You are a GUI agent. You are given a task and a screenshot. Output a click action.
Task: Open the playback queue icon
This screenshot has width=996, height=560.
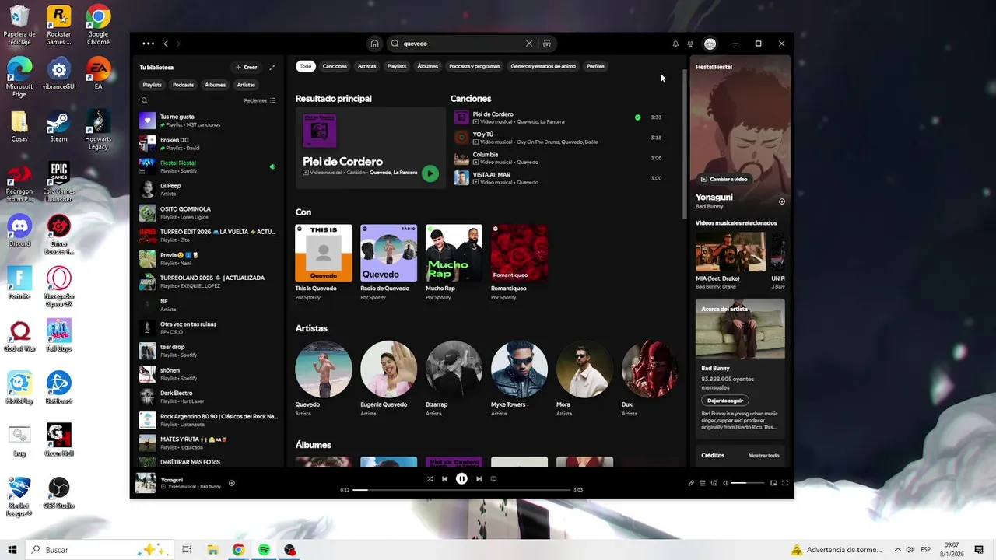(x=703, y=483)
